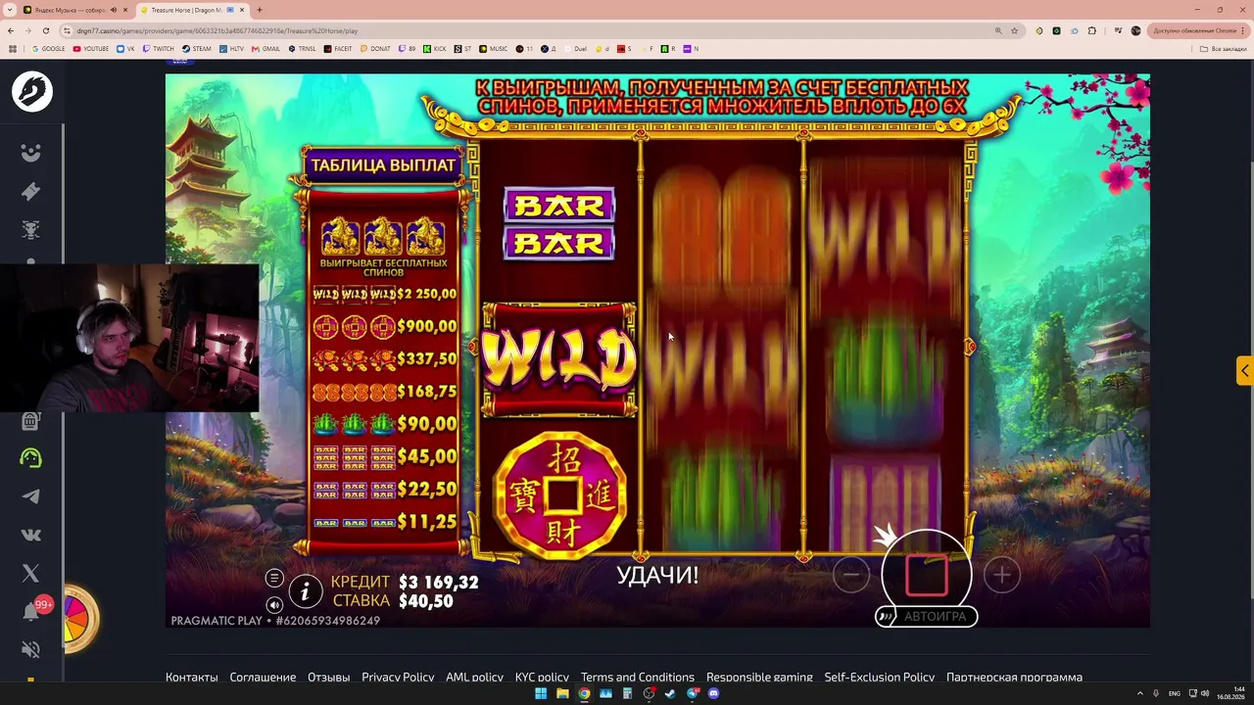Open the Chrome extensions puzzle menu
The image size is (1254, 705).
coord(1092,30)
